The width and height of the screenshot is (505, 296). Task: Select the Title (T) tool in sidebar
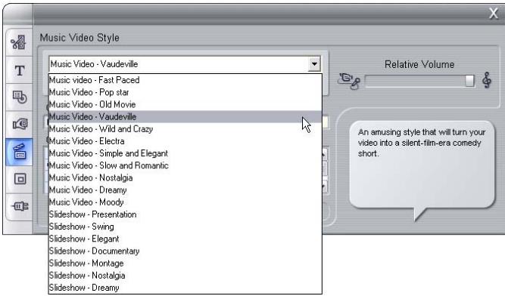tap(19, 70)
